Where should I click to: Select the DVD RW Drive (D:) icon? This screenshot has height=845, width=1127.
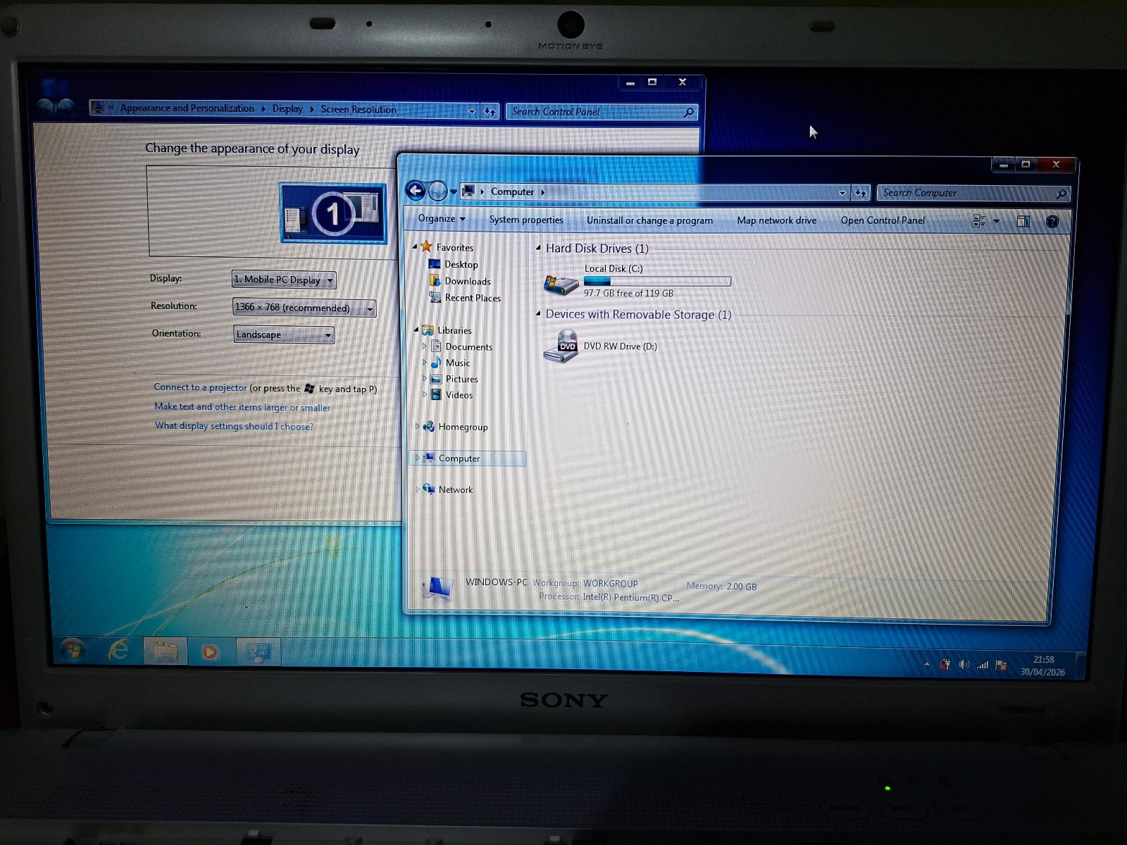click(561, 346)
